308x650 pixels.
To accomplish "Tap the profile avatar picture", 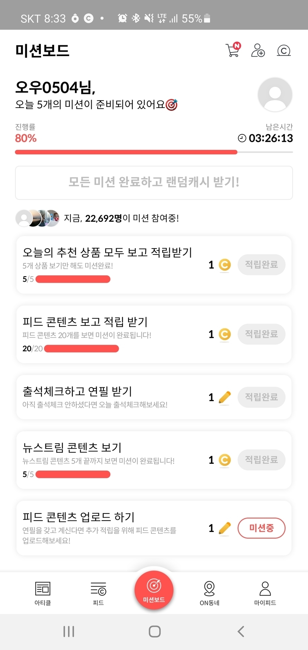I will 275,95.
